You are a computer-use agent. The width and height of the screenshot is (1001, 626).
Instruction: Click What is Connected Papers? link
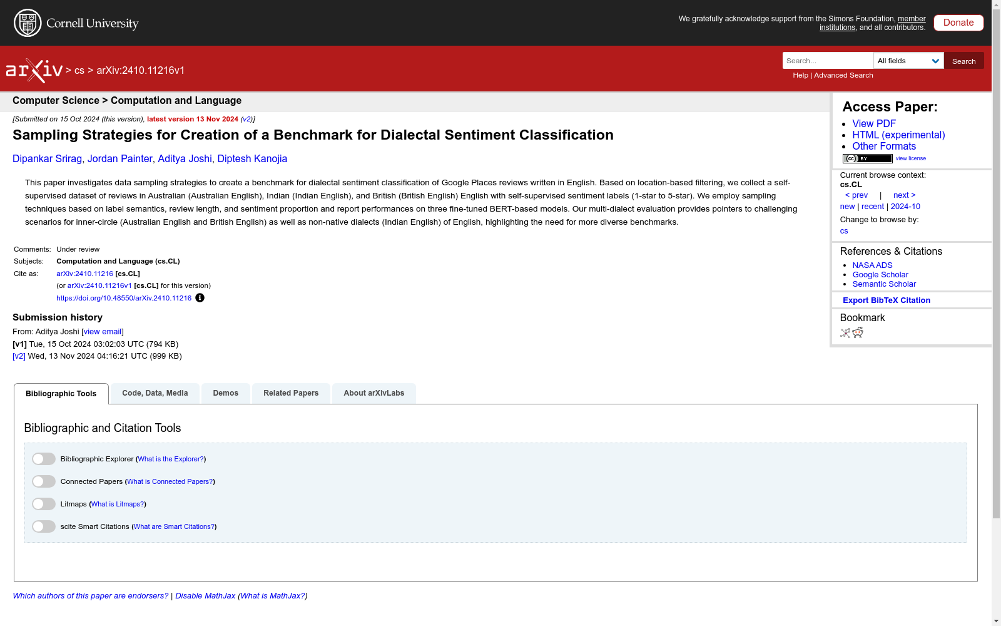coord(170,481)
